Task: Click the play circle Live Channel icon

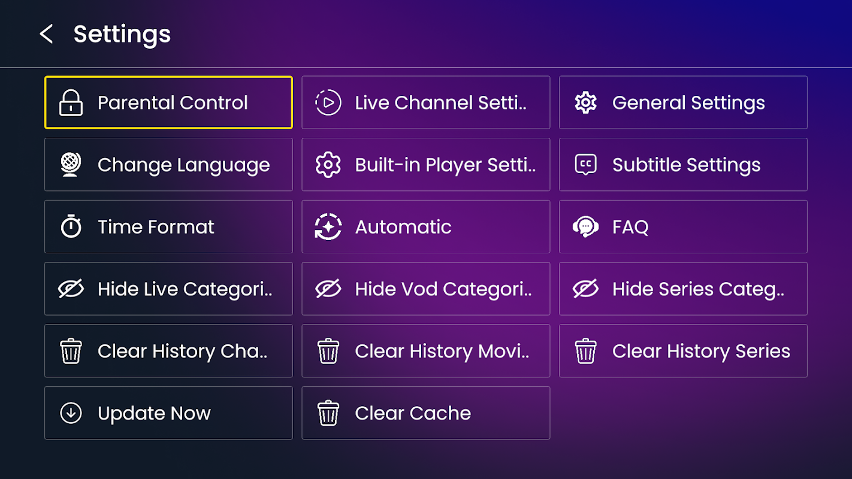Action: tap(328, 102)
